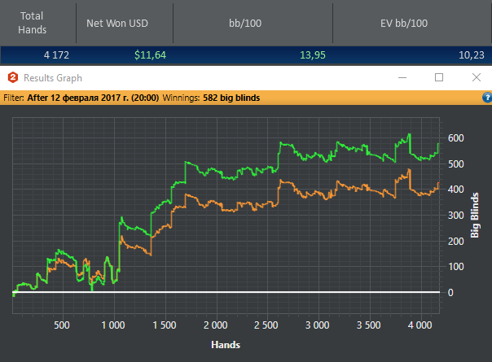Sort by bb/100 column header
This screenshot has height=362, width=492.
point(245,24)
